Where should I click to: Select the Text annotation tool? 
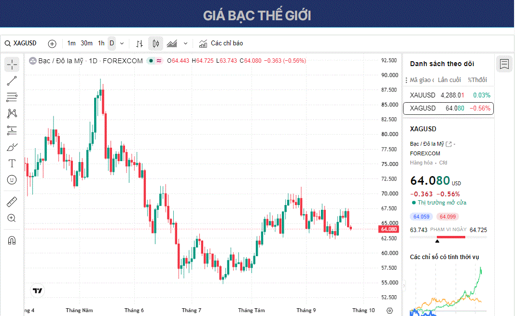(12, 163)
